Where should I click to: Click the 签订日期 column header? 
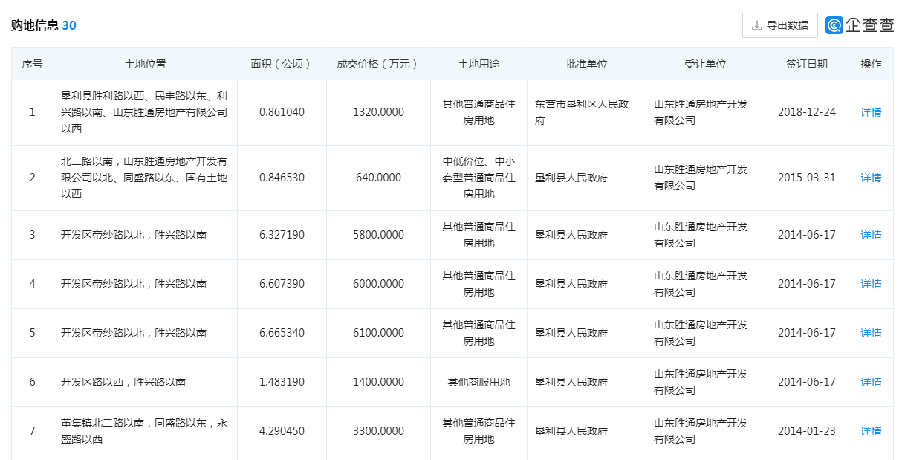[x=806, y=64]
